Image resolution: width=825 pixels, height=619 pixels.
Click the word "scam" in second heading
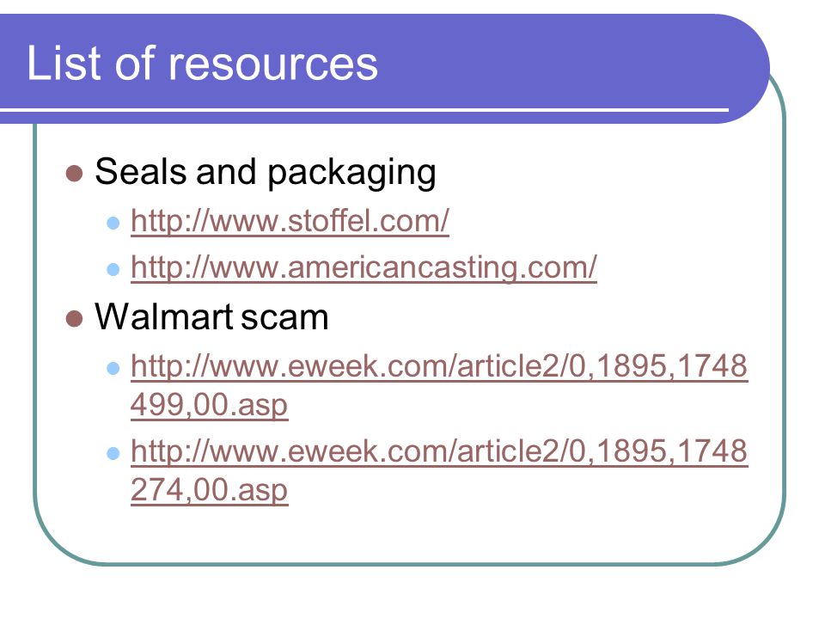point(284,318)
